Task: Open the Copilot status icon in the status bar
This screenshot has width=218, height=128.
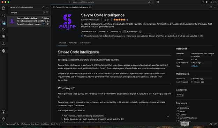Action: point(211,124)
